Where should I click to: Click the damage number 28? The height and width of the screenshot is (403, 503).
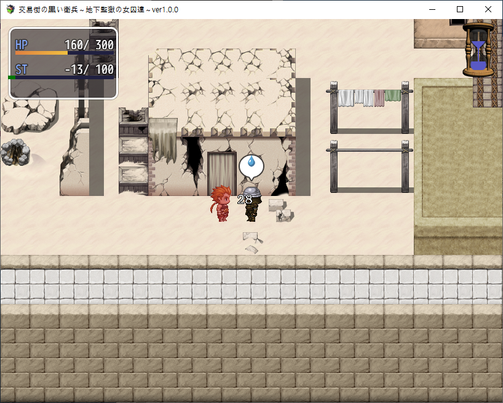pyautogui.click(x=245, y=200)
